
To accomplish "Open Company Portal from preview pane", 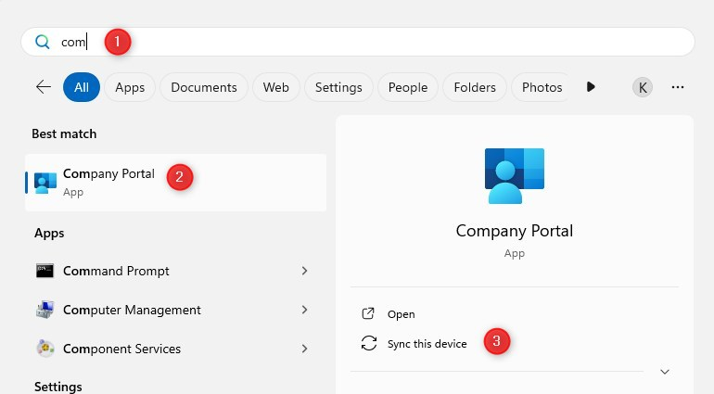I will (401, 314).
